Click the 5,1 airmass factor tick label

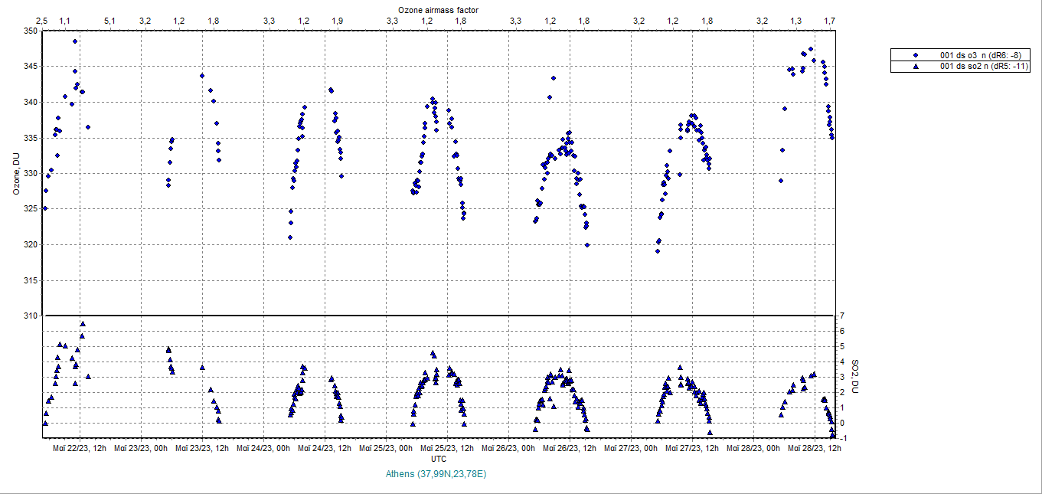tap(109, 21)
